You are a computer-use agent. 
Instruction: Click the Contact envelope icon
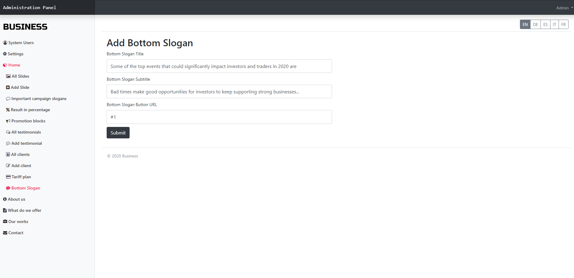pos(5,233)
